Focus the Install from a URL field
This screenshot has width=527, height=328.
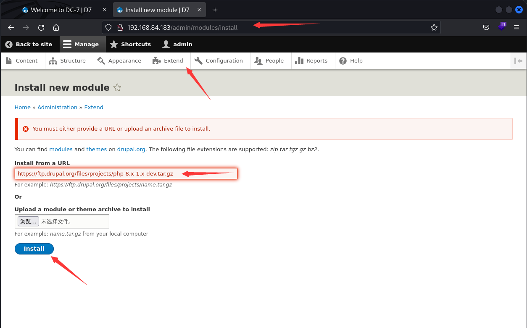(126, 174)
